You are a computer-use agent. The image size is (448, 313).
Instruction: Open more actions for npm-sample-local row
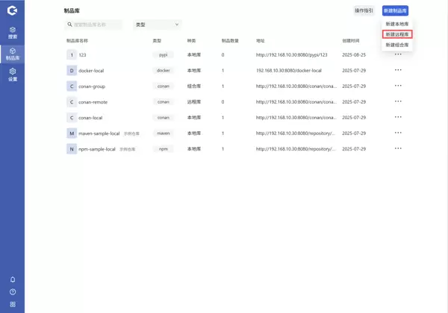click(398, 148)
